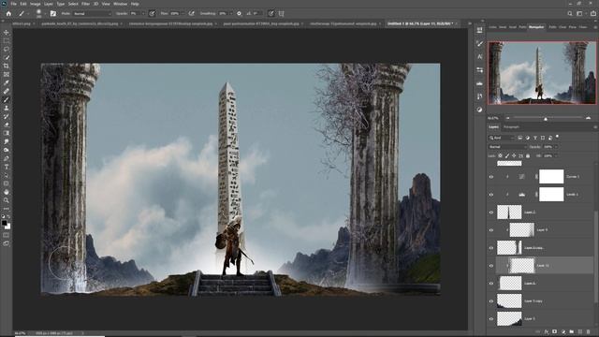Viewport: 599px width, 337px height.
Task: Select the Eyedropper tool
Action: click(x=7, y=83)
